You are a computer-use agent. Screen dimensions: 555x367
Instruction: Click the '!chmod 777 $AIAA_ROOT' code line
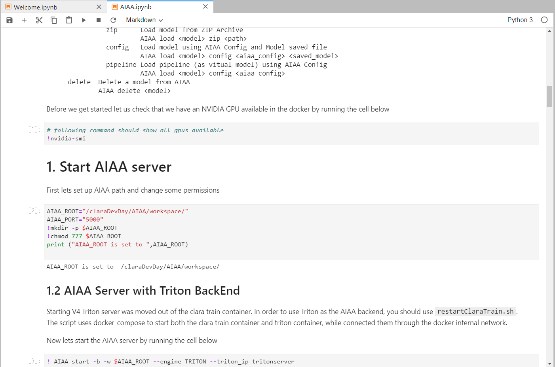(84, 236)
